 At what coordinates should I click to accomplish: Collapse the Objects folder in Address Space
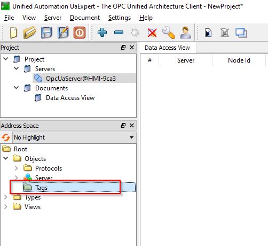click(x=6, y=158)
